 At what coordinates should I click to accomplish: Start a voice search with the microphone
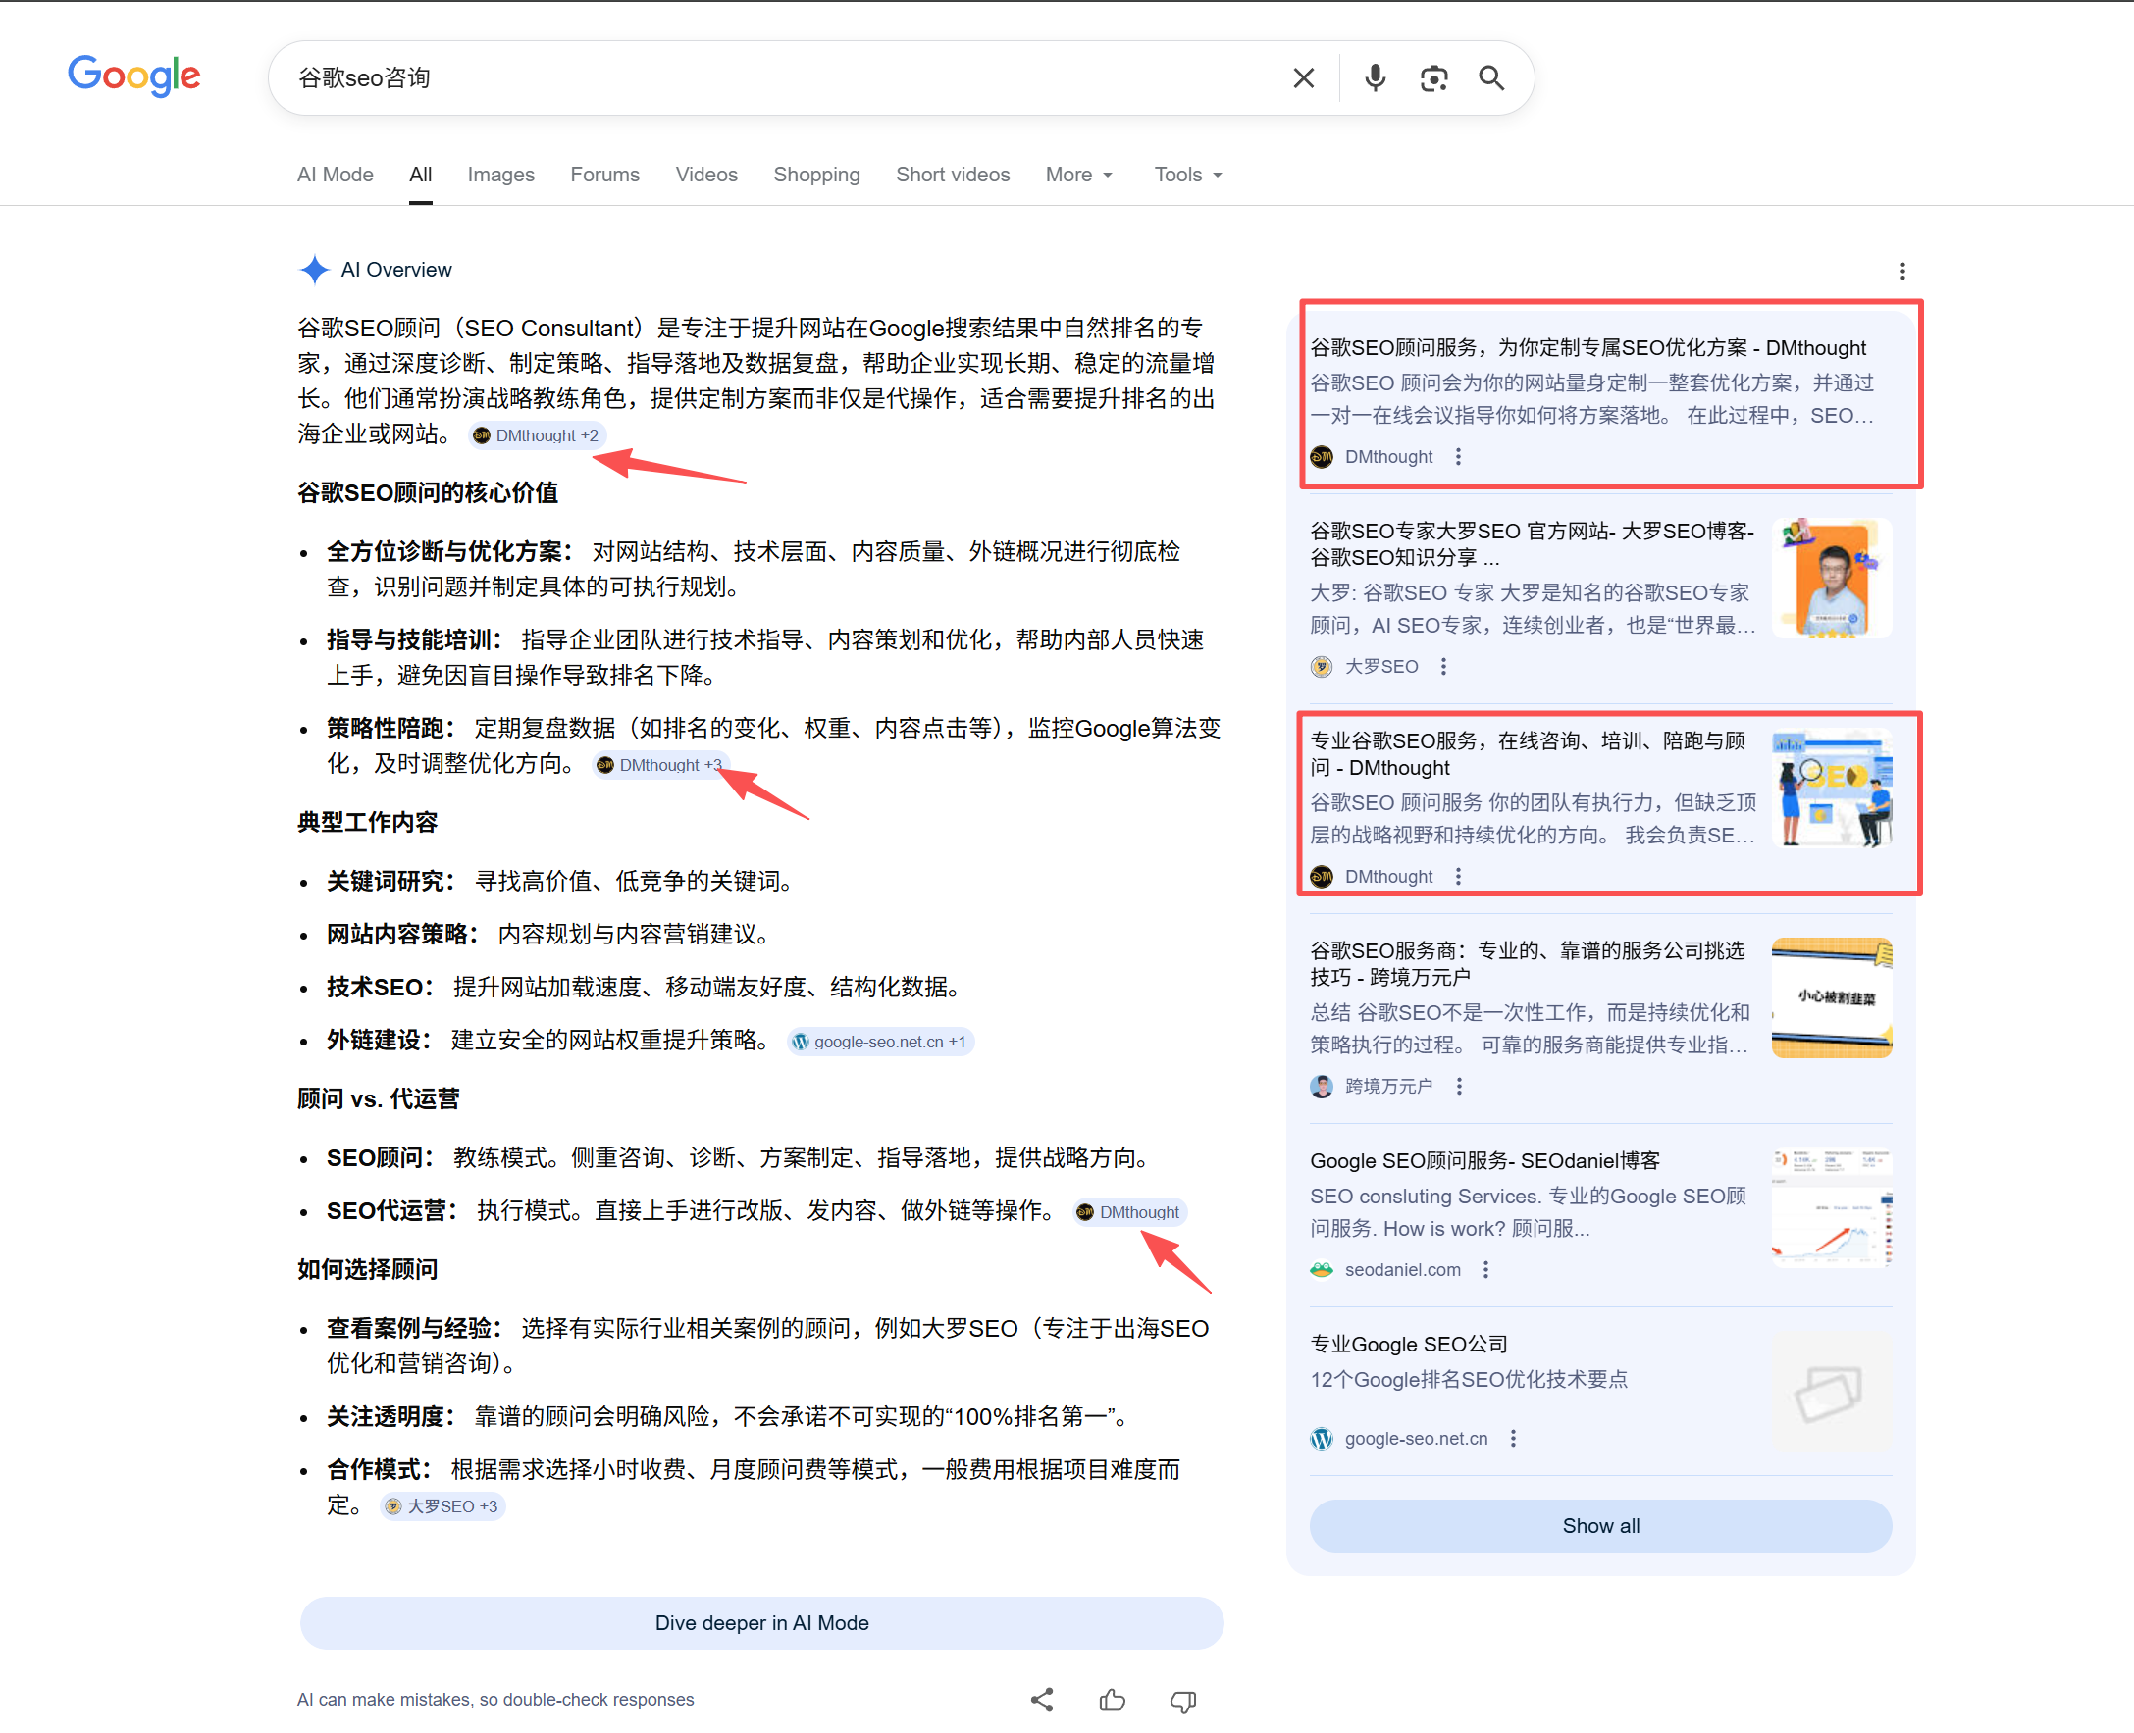point(1375,76)
